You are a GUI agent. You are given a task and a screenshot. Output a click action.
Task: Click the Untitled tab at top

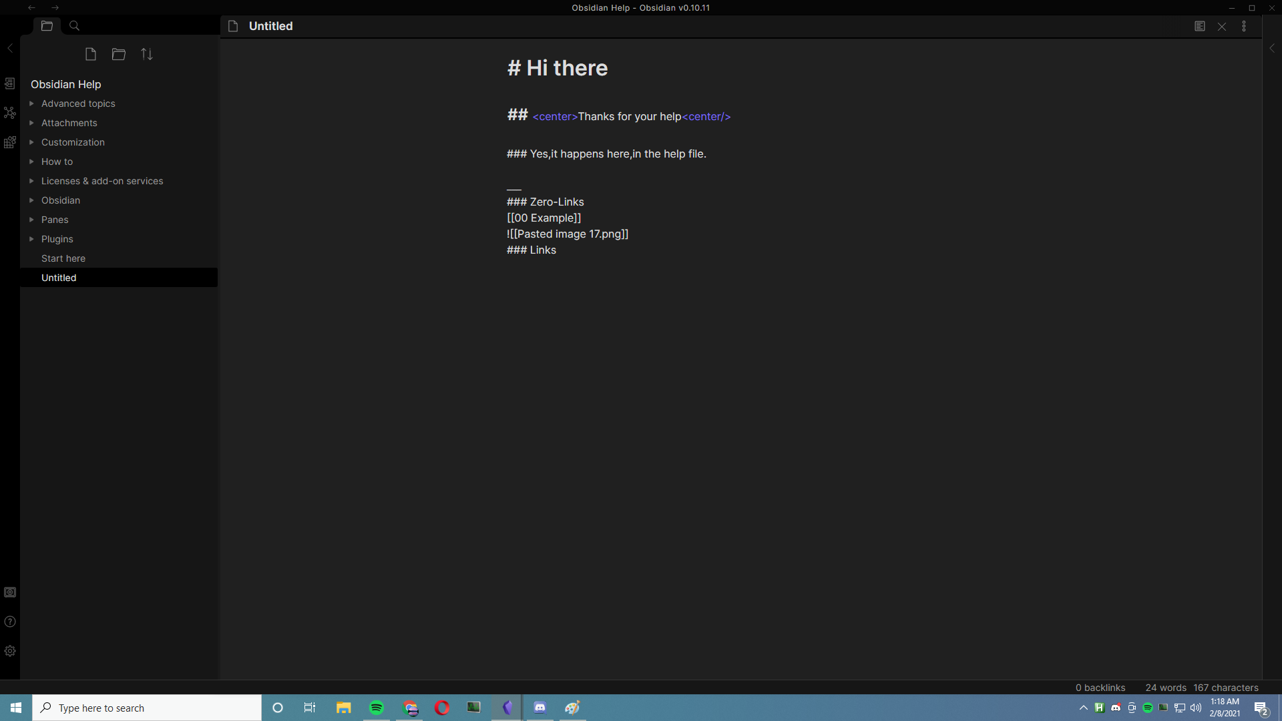270,27
